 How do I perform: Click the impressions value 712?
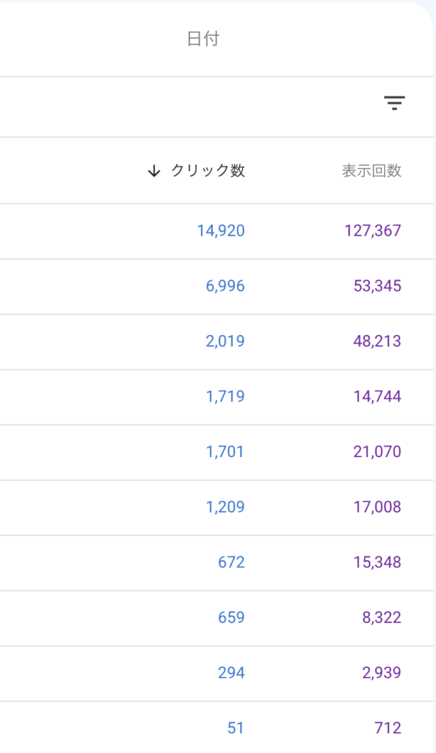pos(388,728)
